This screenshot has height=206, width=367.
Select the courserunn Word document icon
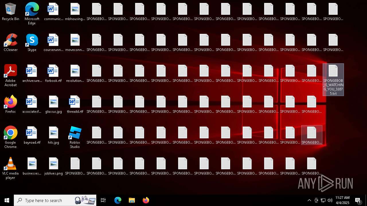[x=53, y=43]
